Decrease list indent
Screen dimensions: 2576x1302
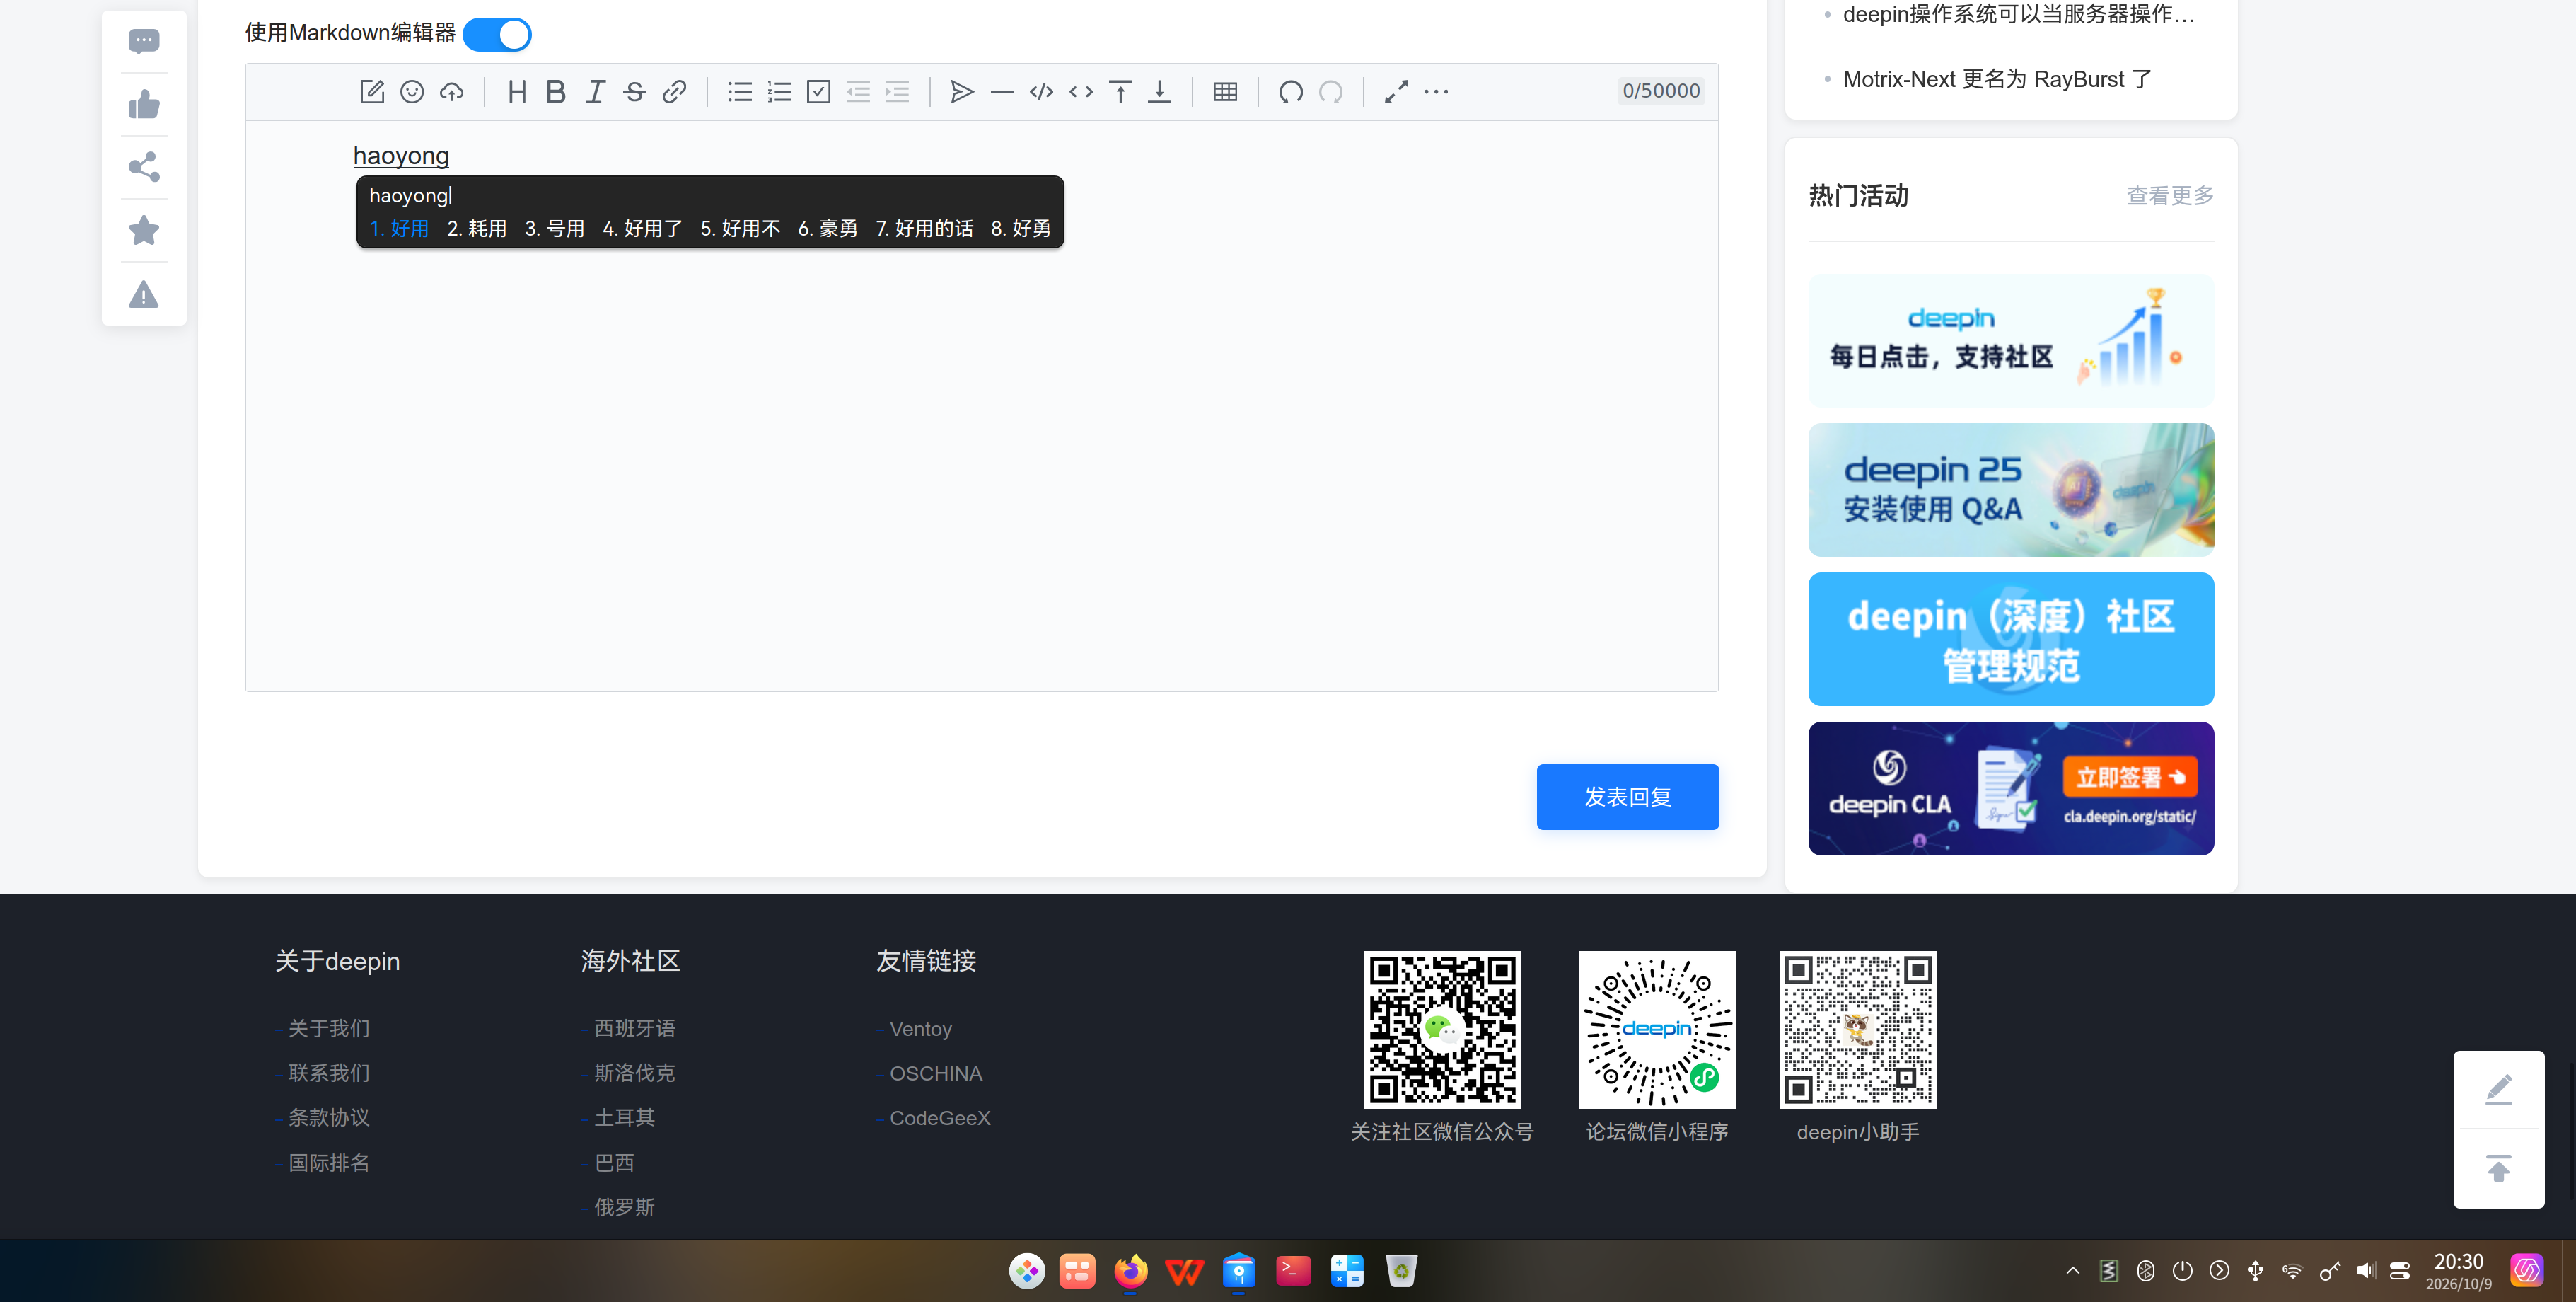[858, 92]
